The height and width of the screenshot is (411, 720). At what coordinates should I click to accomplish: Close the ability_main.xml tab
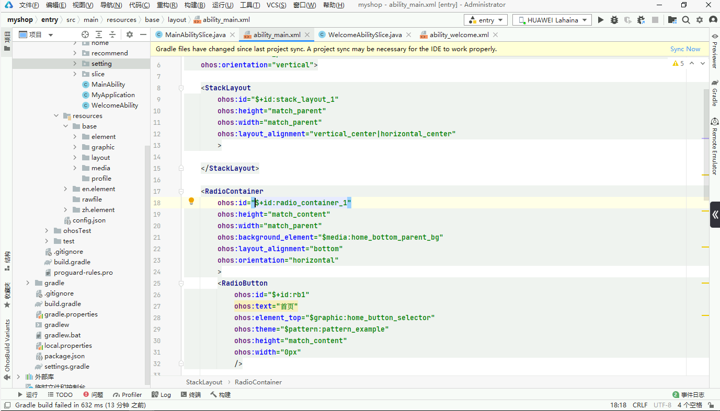point(307,35)
